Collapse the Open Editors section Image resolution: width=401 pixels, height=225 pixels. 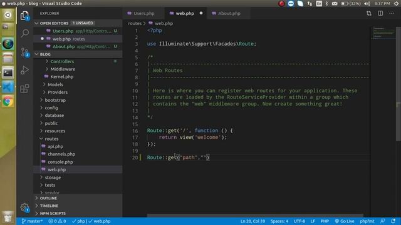[78, 23]
